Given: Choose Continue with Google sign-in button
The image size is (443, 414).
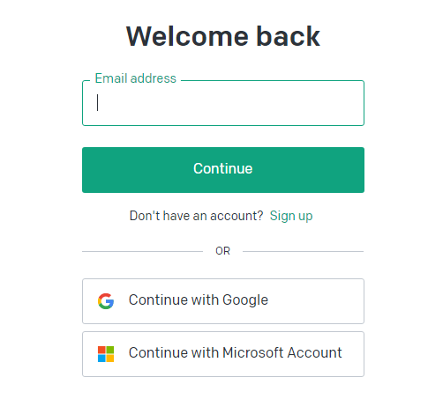Looking at the screenshot, I should (x=223, y=301).
